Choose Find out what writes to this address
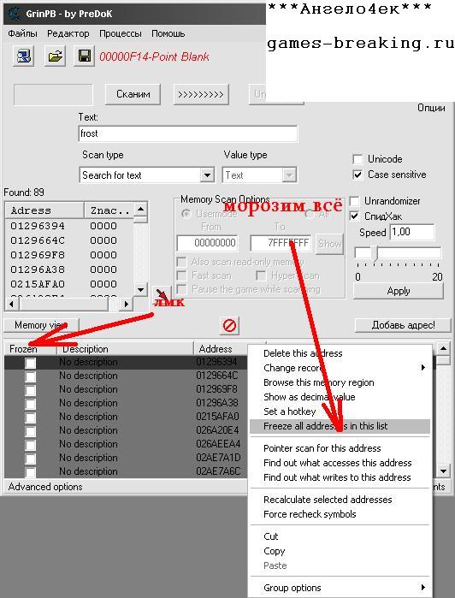The image size is (455, 598). tap(340, 477)
